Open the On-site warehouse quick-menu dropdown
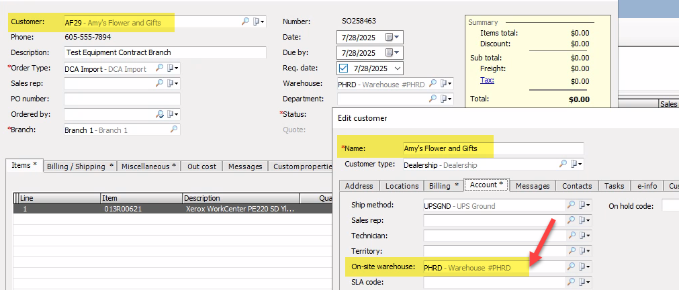Image resolution: width=679 pixels, height=290 pixels. point(585,267)
